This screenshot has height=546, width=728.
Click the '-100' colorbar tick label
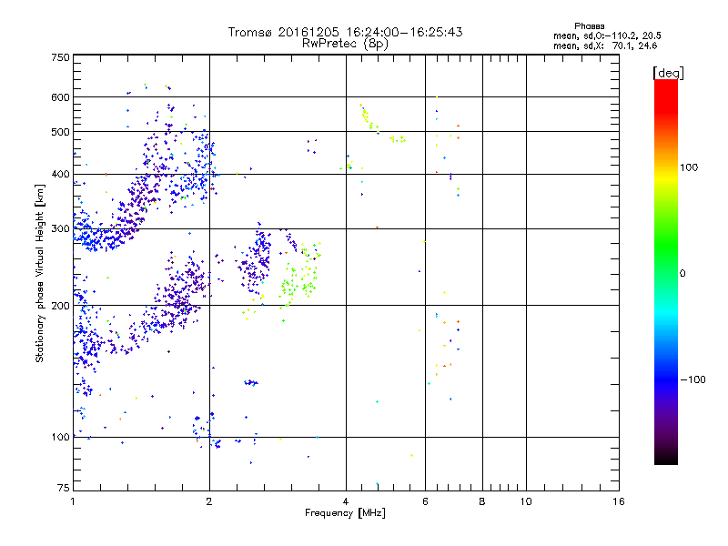(x=693, y=379)
